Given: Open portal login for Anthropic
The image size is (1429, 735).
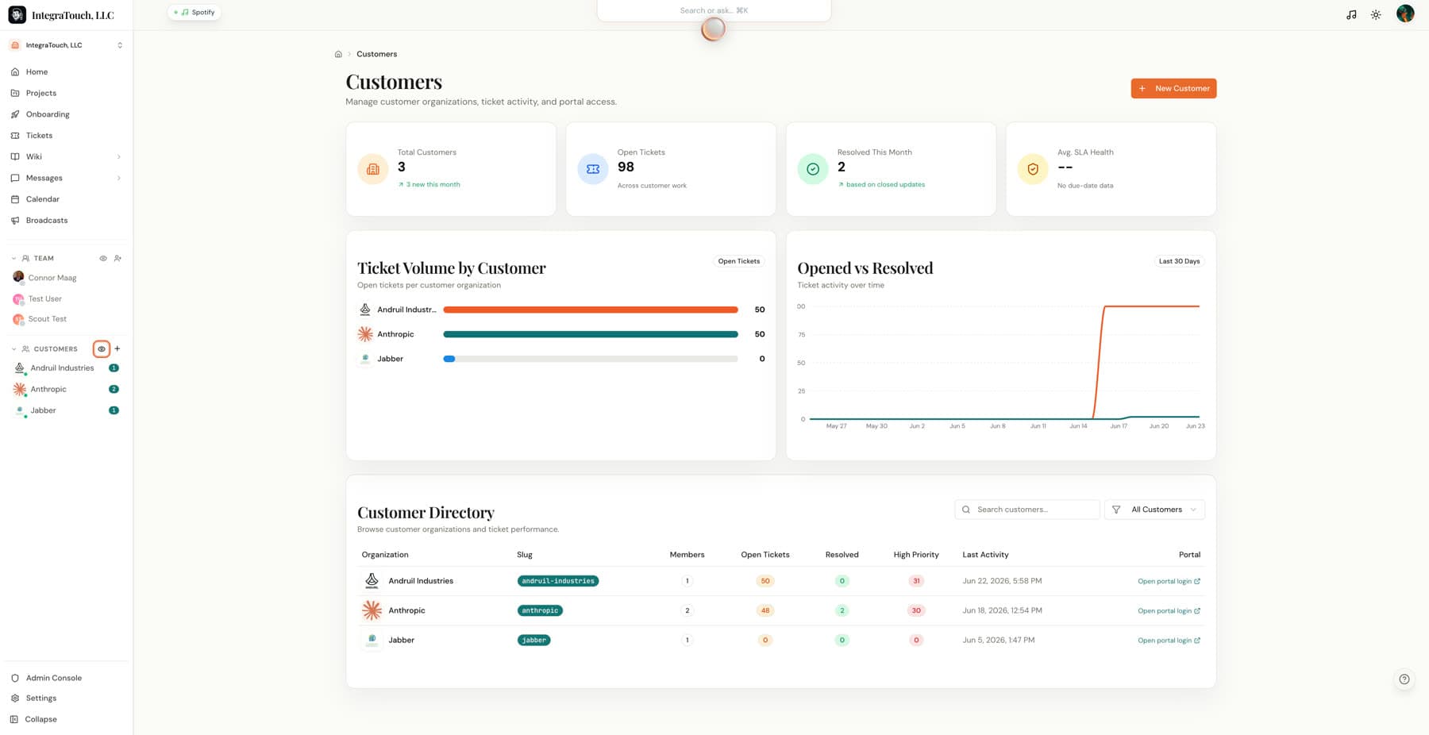Looking at the screenshot, I should click(x=1169, y=610).
